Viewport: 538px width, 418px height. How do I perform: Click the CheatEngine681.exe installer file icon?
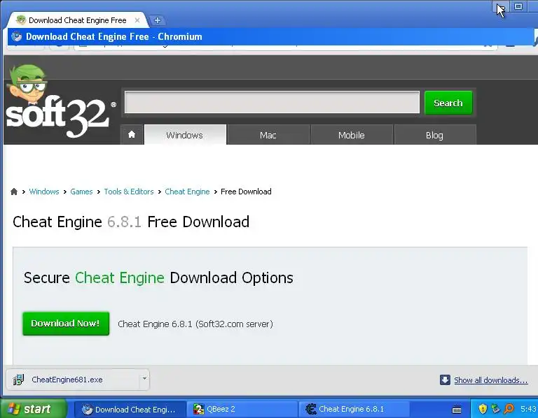pyautogui.click(x=18, y=380)
